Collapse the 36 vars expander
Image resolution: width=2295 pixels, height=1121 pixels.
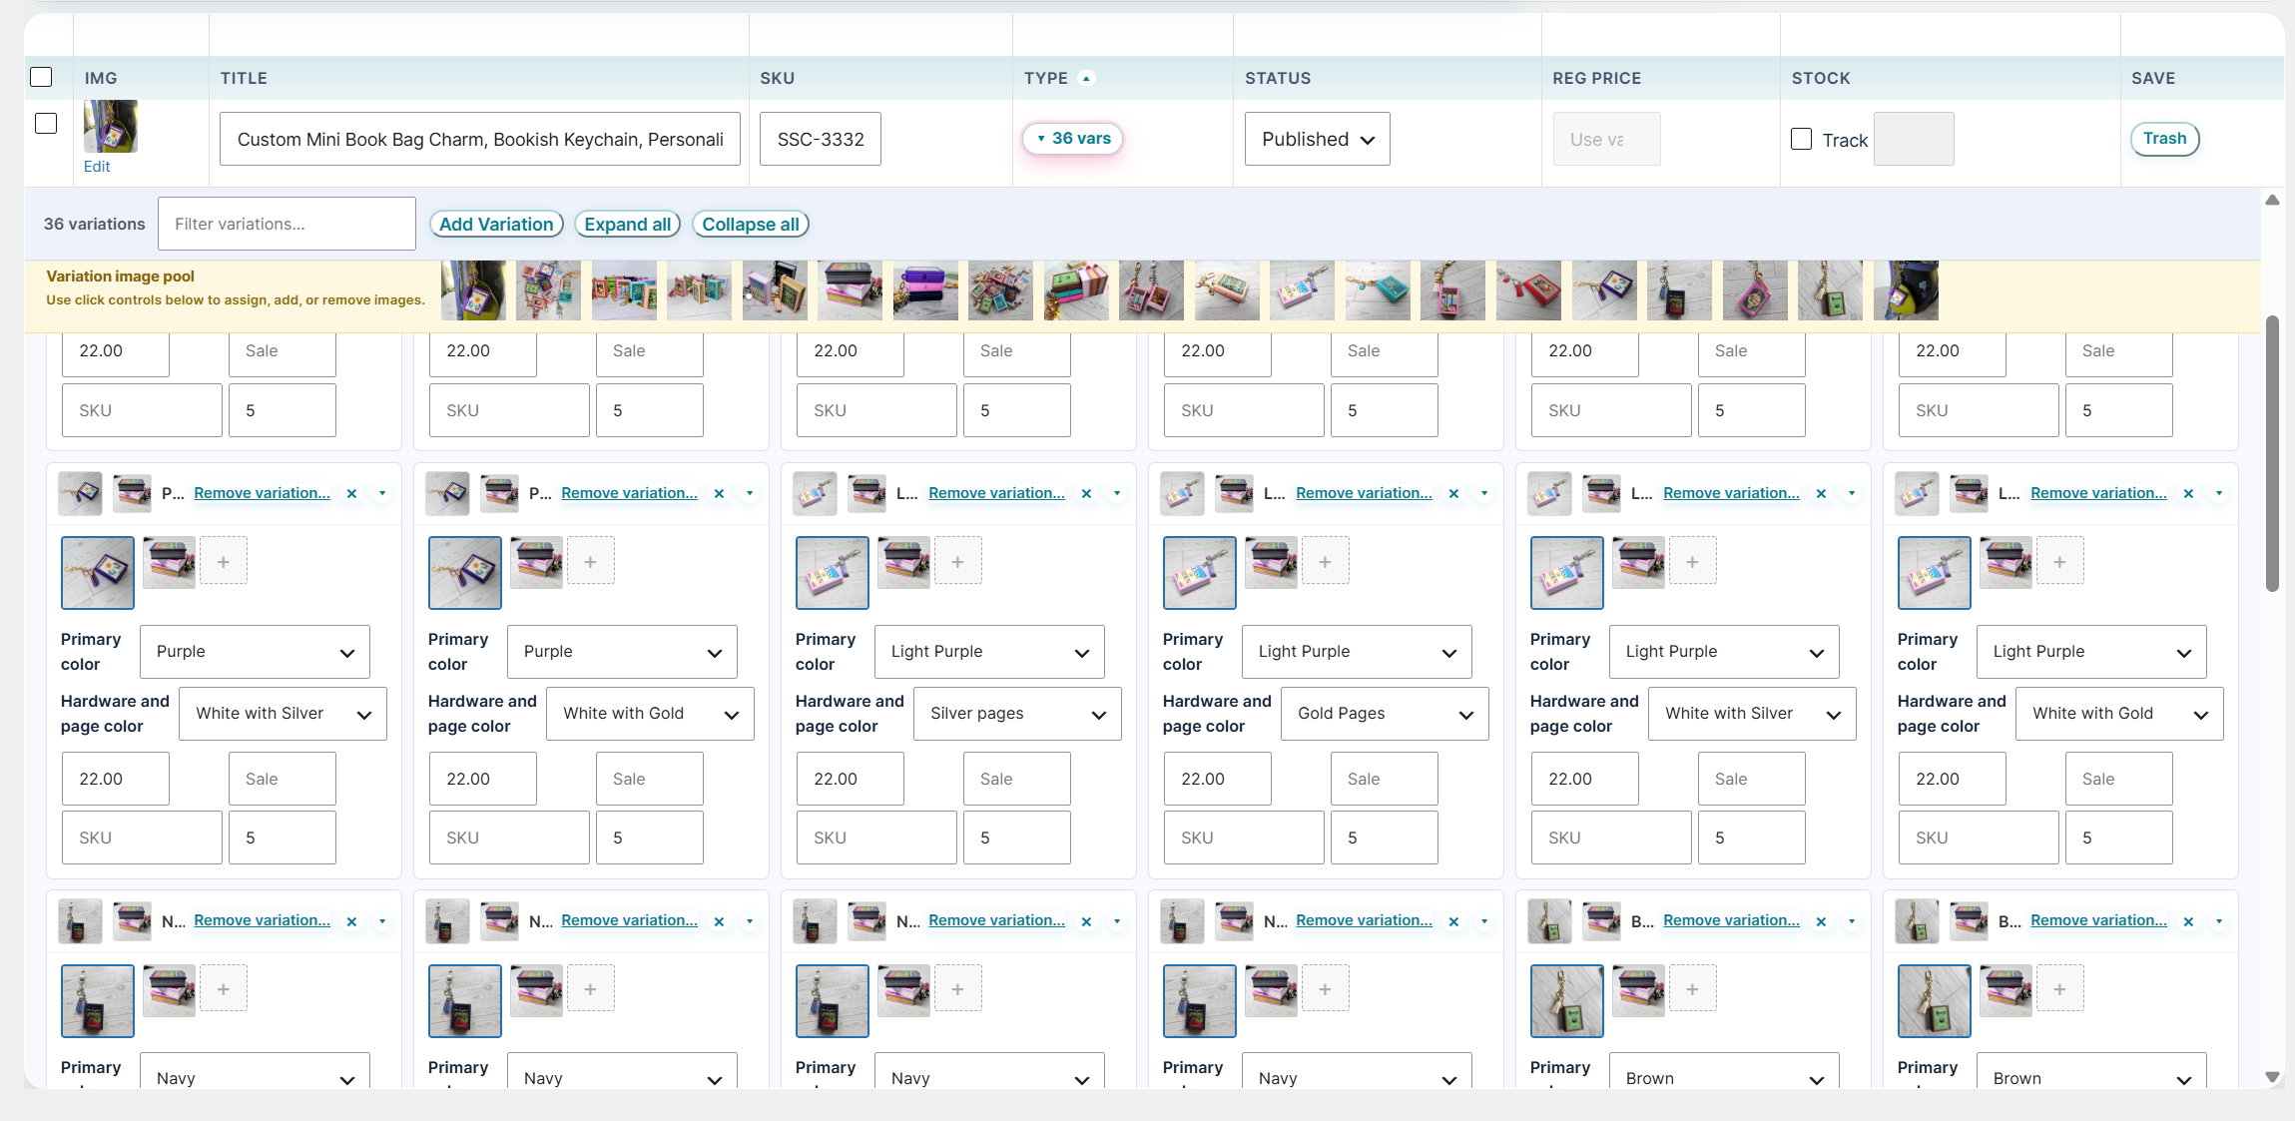pyautogui.click(x=1072, y=139)
